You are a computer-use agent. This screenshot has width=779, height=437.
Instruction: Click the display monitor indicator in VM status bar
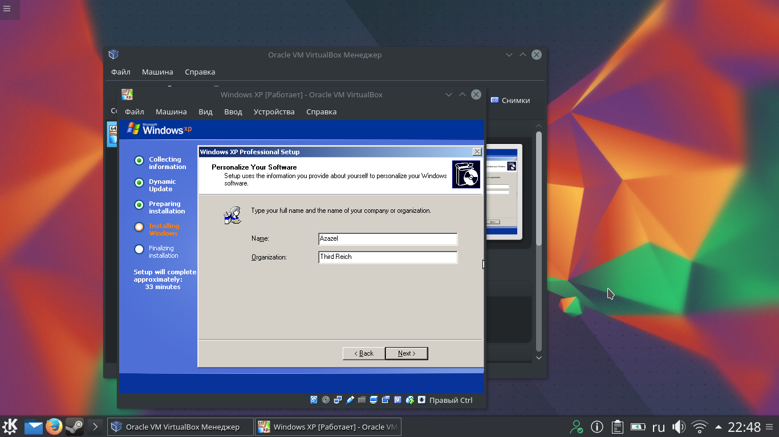point(374,400)
